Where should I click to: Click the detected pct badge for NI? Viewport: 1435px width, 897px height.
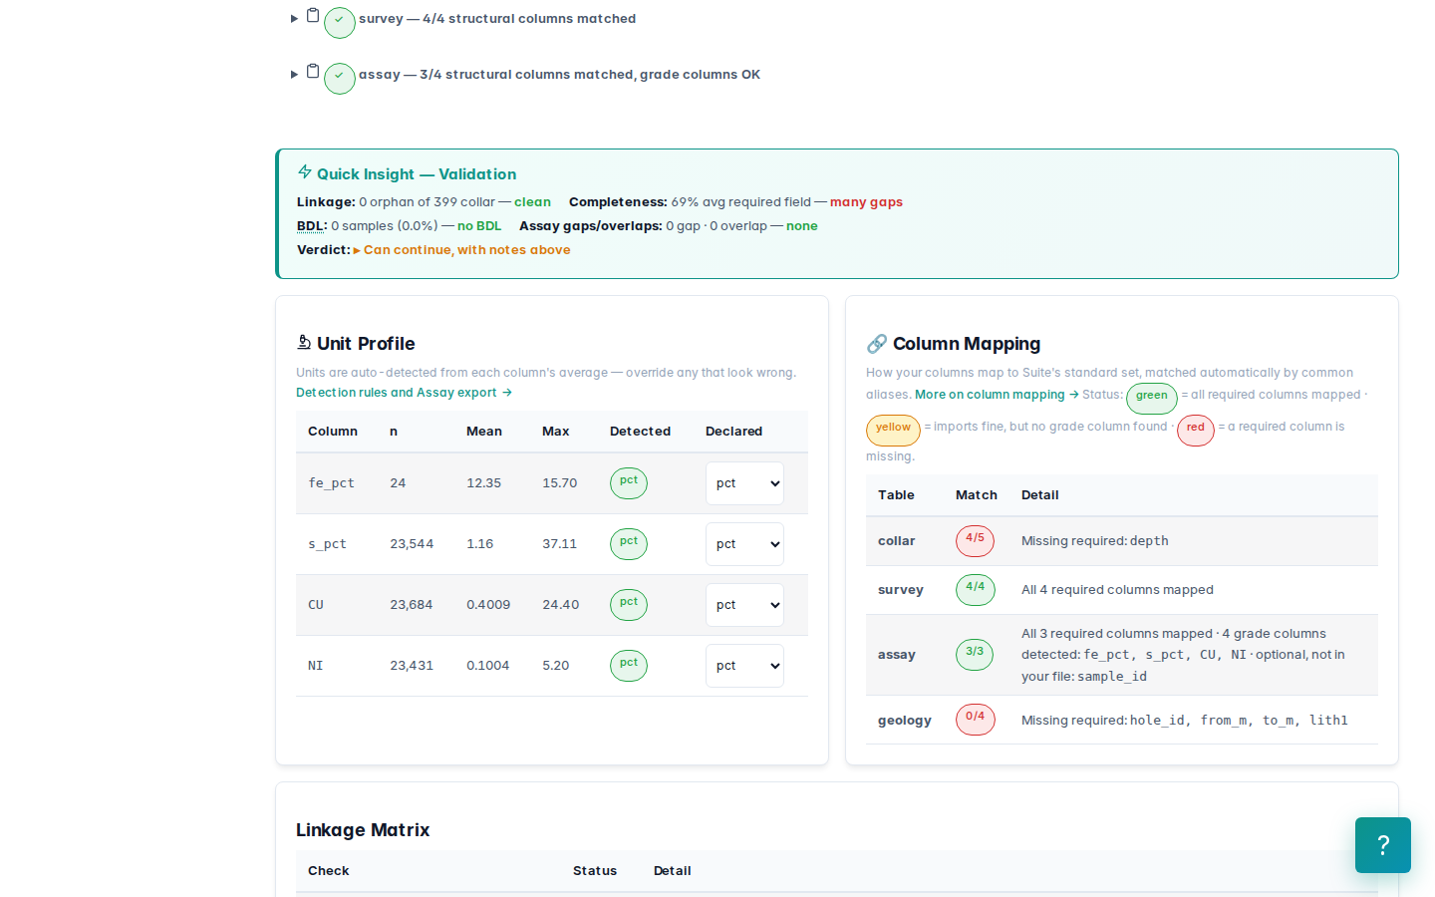point(629,666)
